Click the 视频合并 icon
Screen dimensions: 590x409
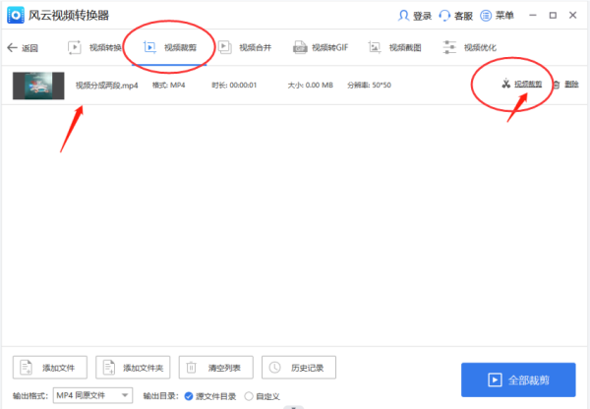coord(225,48)
